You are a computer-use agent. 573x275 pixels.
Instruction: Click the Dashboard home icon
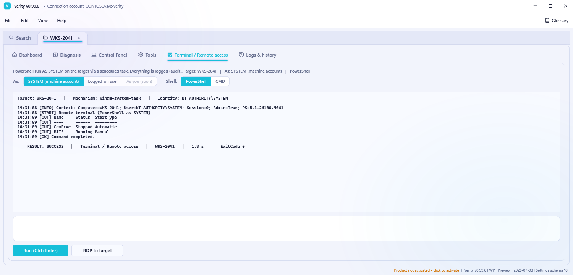click(x=15, y=55)
